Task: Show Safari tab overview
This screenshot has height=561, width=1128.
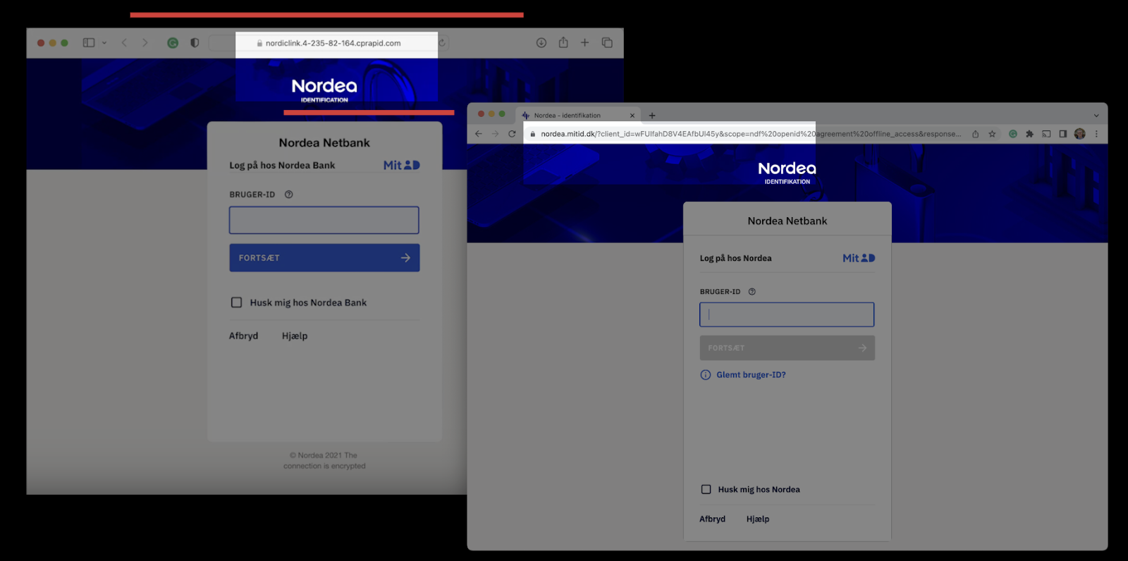Action: point(607,43)
